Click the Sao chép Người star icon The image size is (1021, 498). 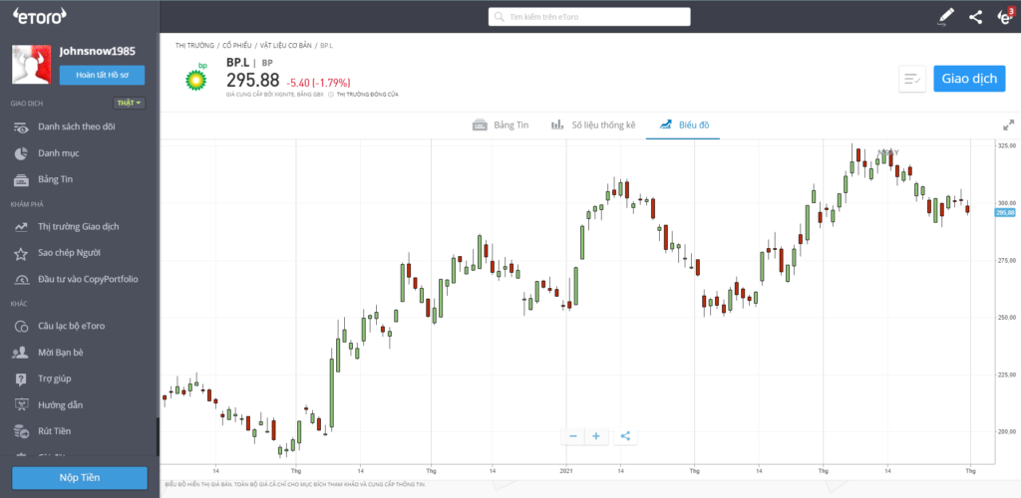(x=21, y=254)
